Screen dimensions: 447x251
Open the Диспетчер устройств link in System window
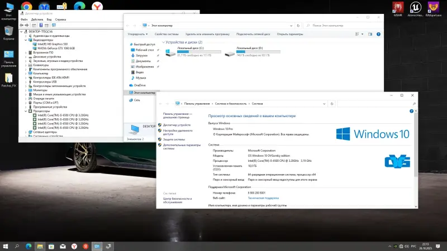click(x=177, y=125)
